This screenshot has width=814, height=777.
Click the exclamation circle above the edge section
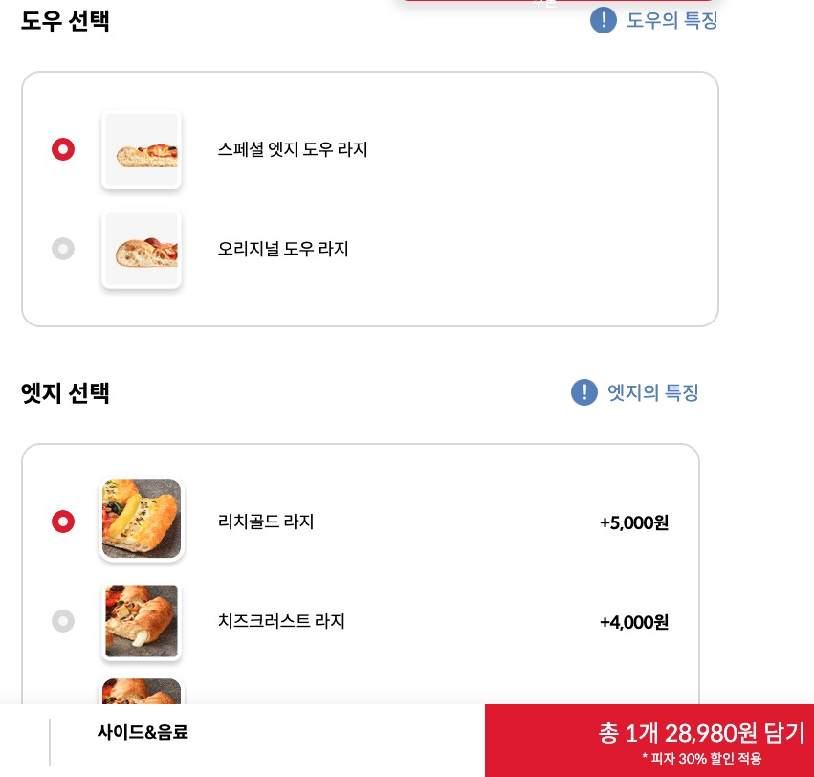tap(584, 392)
